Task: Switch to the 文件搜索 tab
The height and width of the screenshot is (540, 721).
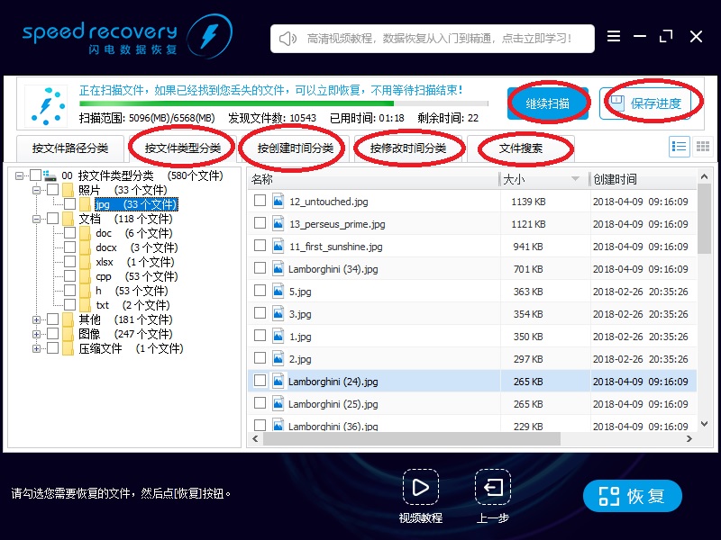Action: pos(523,148)
